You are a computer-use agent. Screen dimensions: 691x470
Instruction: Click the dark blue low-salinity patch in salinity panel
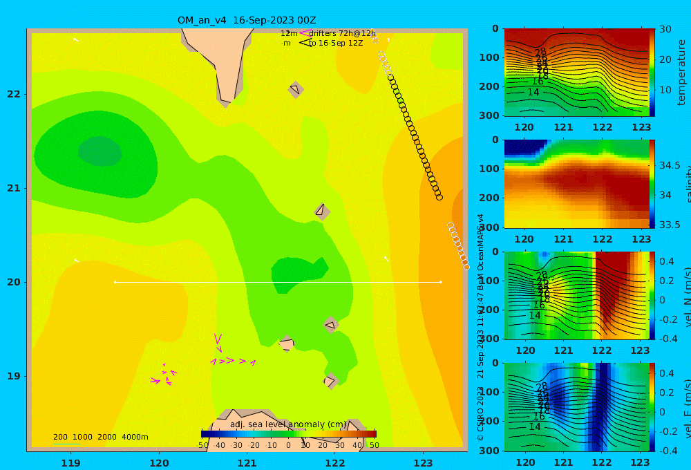[524, 147]
